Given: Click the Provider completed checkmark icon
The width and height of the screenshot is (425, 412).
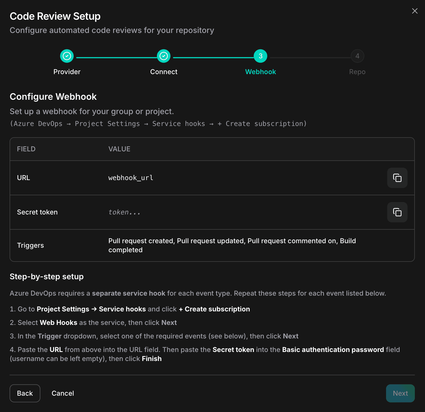Looking at the screenshot, I should [x=67, y=56].
